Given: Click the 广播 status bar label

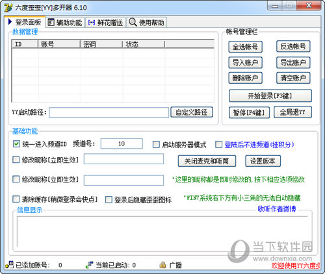Looking at the screenshot, I should [175, 265].
